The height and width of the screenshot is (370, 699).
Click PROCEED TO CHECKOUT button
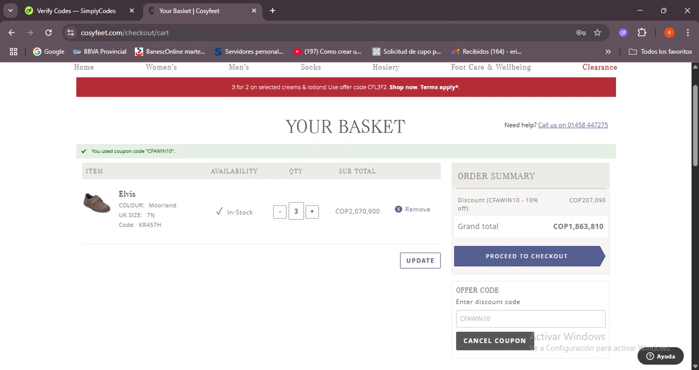[x=529, y=256]
